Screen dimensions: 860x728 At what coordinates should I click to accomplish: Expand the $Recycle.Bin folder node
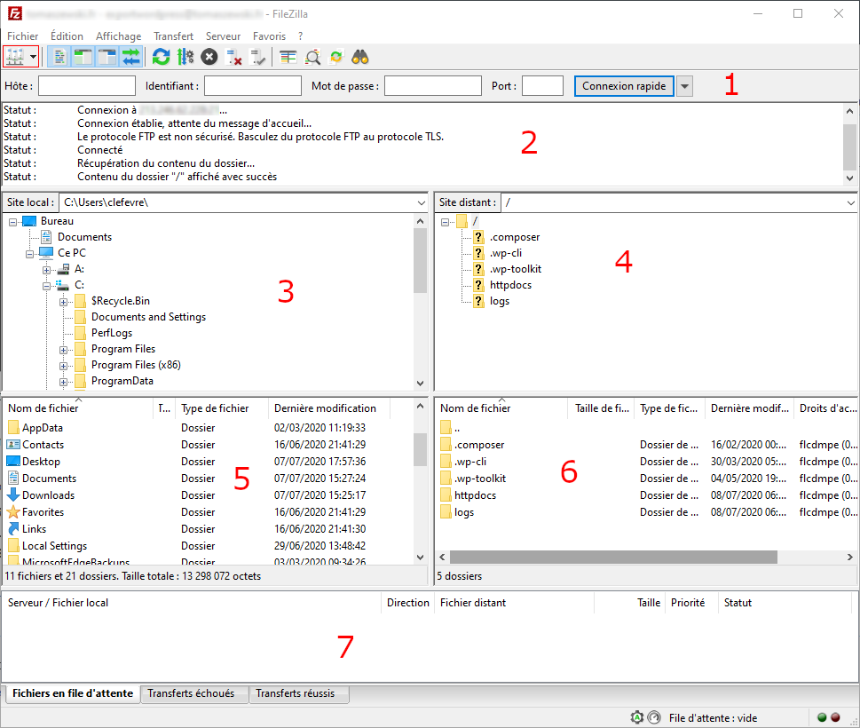click(x=64, y=302)
